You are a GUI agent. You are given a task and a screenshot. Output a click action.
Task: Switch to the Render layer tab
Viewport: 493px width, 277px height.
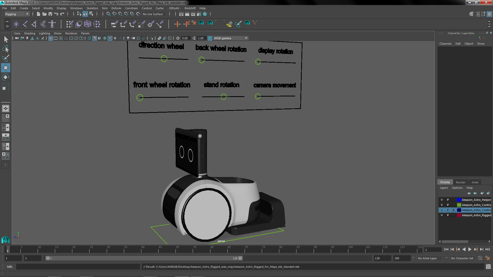461,182
